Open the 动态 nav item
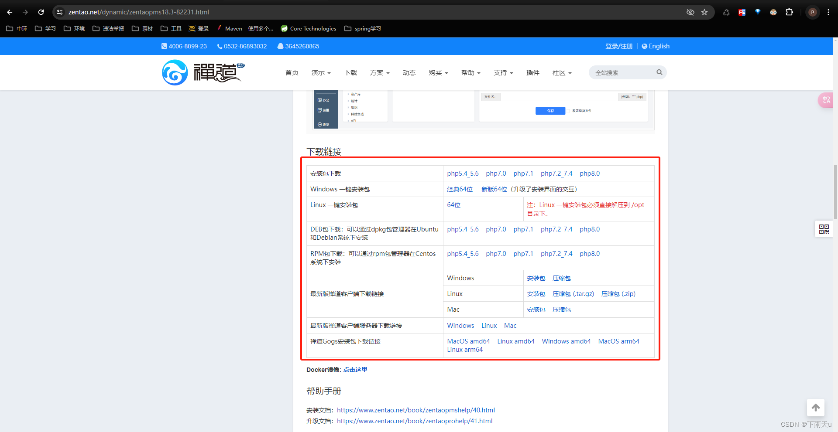 tap(409, 73)
